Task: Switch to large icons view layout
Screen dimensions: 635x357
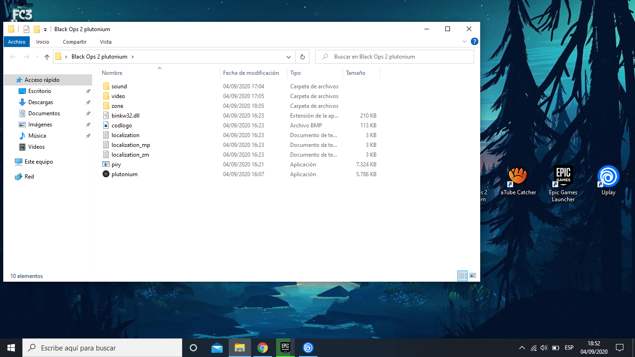Action: (x=473, y=276)
